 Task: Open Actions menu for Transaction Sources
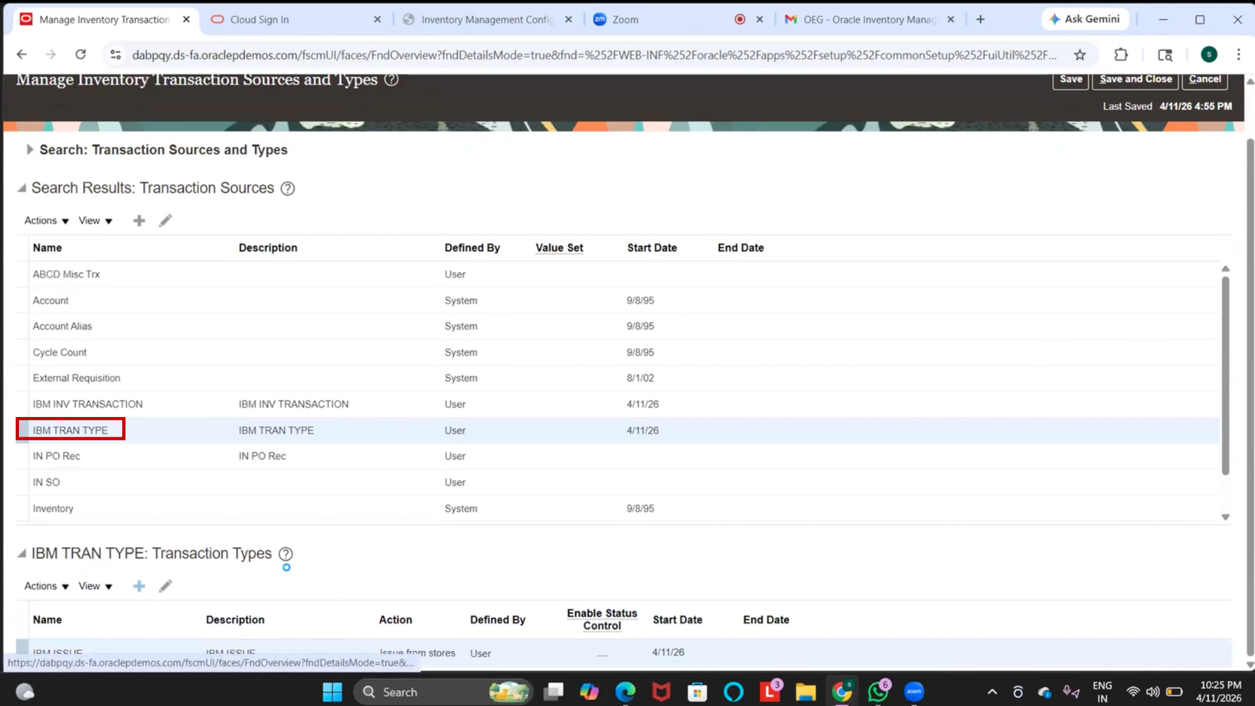pos(46,221)
